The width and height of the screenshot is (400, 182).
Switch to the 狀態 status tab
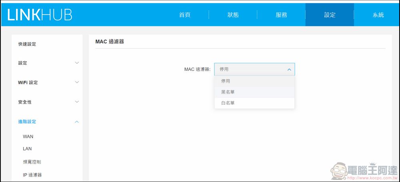click(233, 15)
